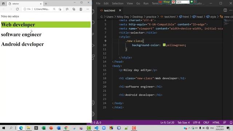The height and width of the screenshot is (131, 233).
Task: Open a new browser tab
Action: coord(46,4)
